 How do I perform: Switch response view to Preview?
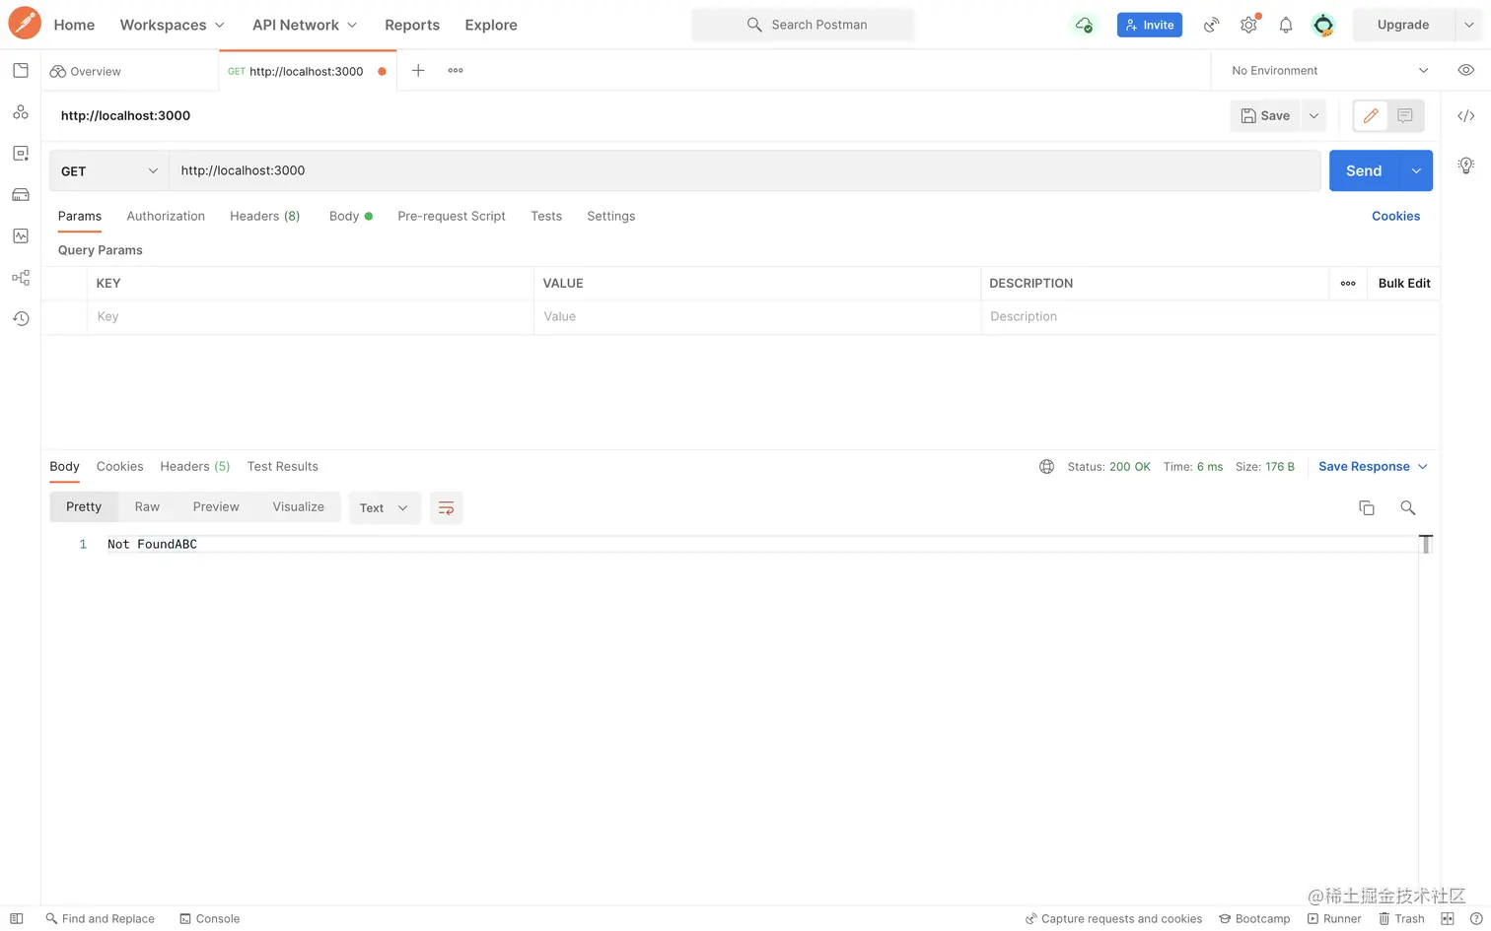pos(216,506)
